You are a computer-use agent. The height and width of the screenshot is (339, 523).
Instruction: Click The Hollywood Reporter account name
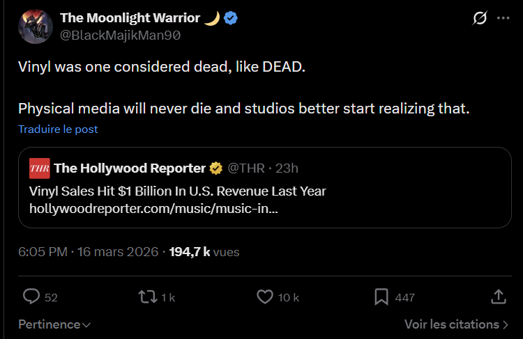pos(130,168)
